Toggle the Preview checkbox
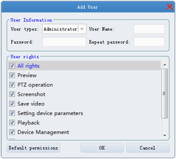 [12, 75]
